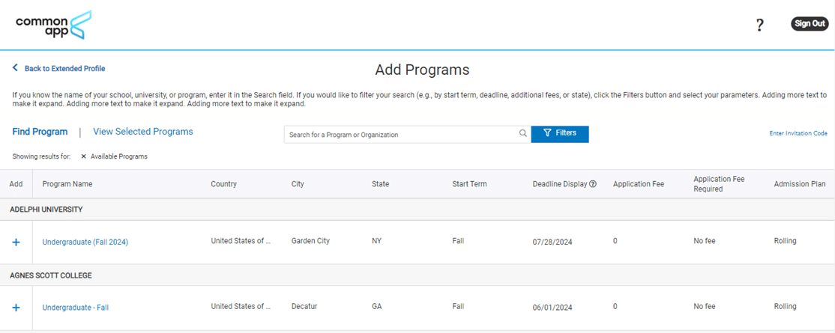The width and height of the screenshot is (835, 333).
Task: Open the Undergraduate - Fall program link
Action: (75, 308)
